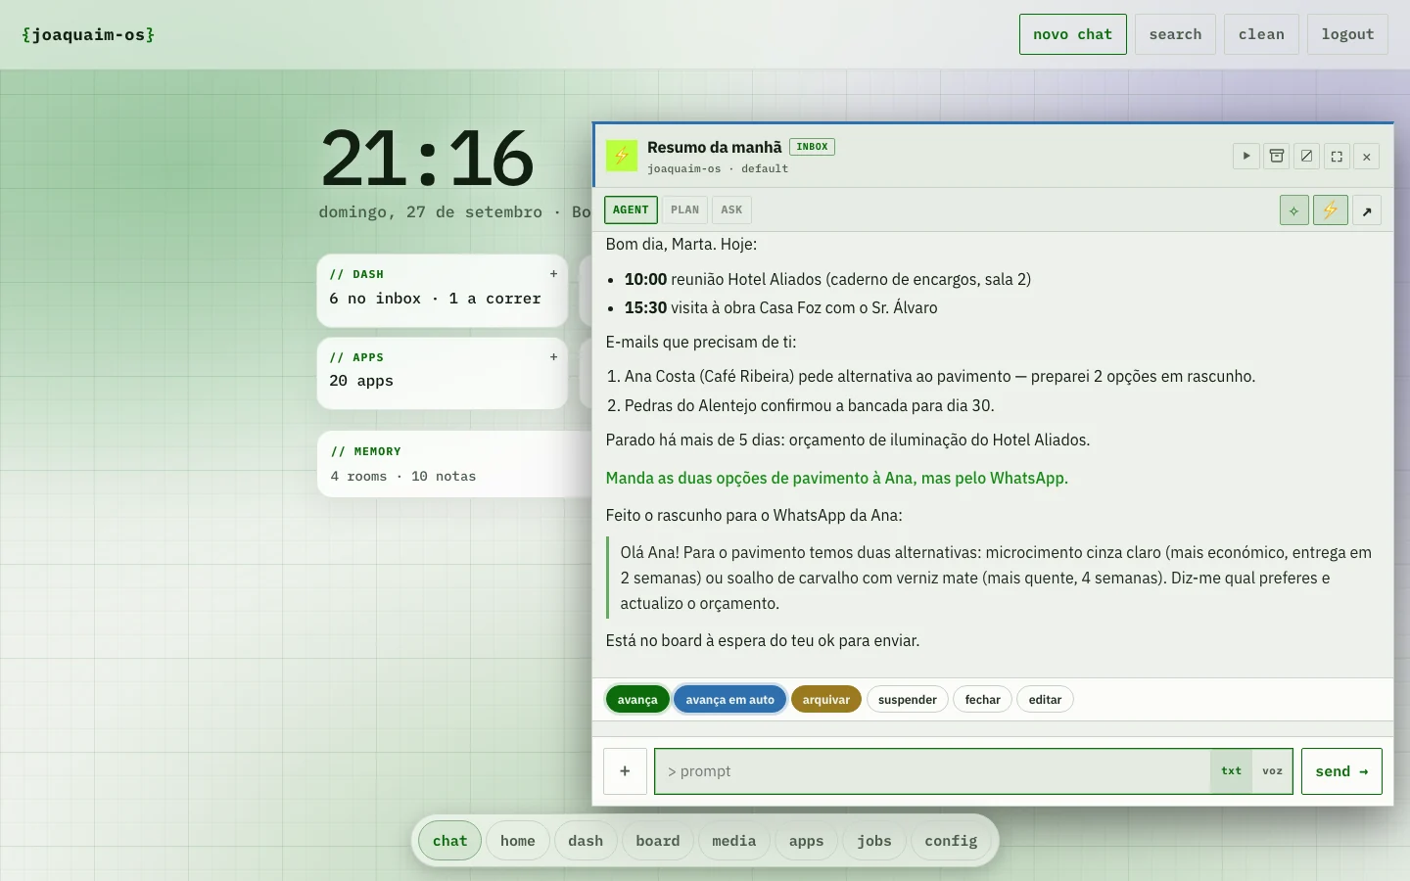Switch to PLAN mode

click(x=684, y=209)
